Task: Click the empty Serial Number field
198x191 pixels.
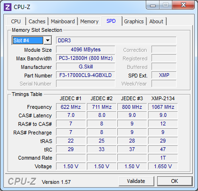Action: [85, 84]
